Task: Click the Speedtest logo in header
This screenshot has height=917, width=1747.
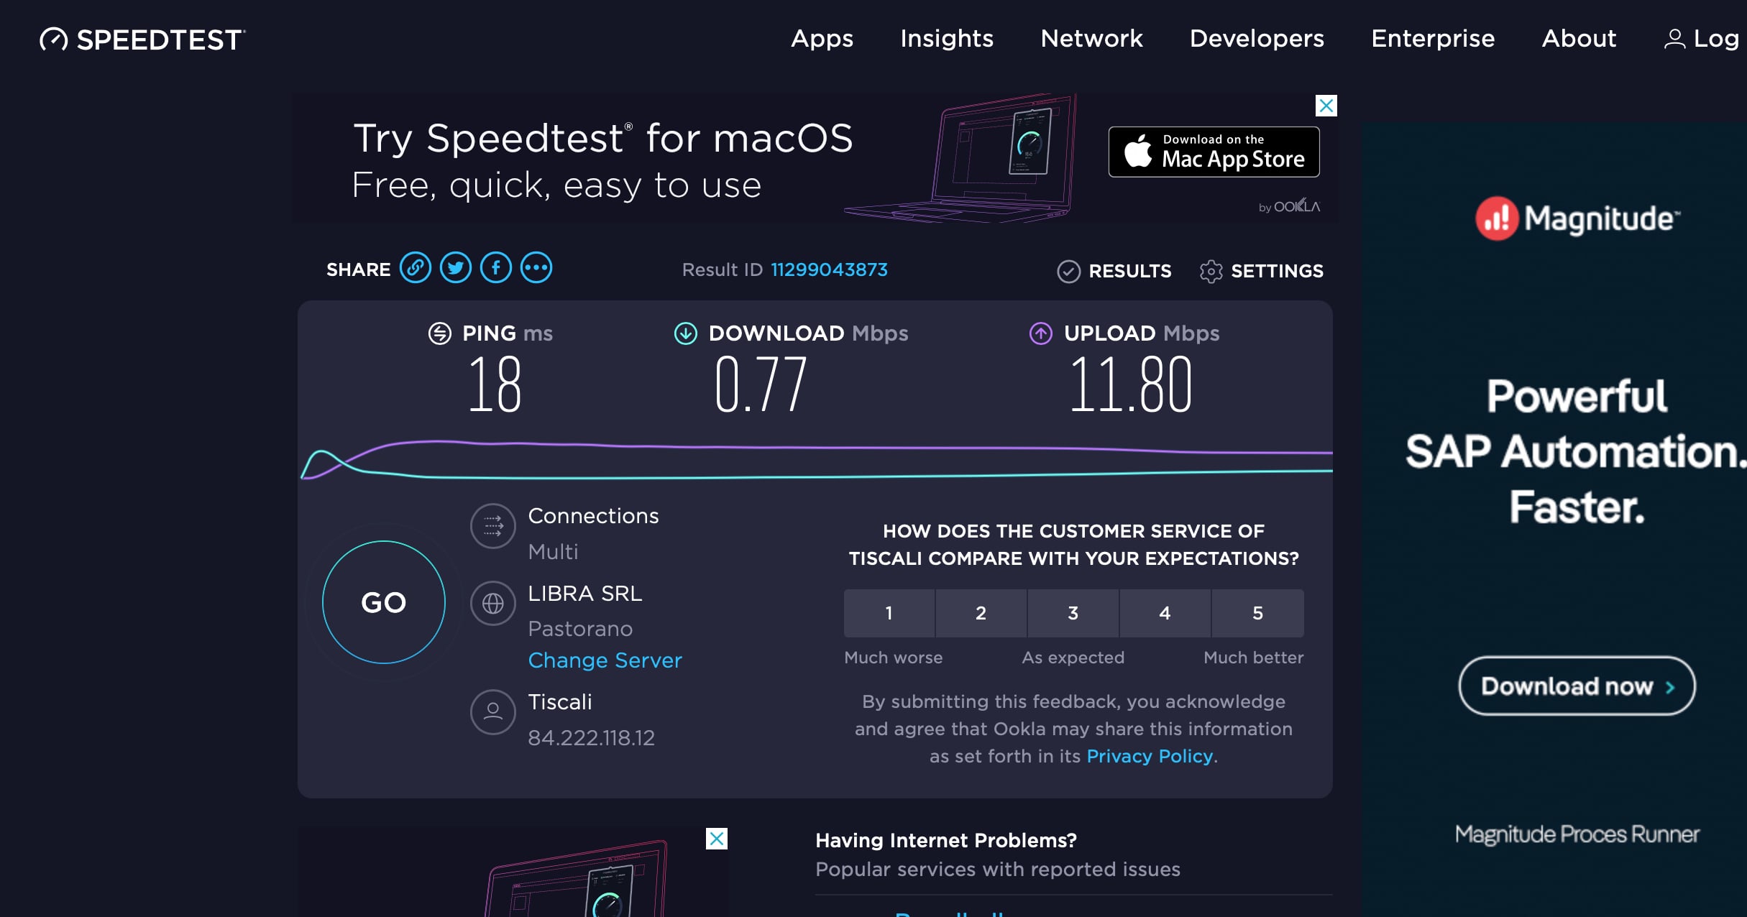Action: tap(142, 40)
